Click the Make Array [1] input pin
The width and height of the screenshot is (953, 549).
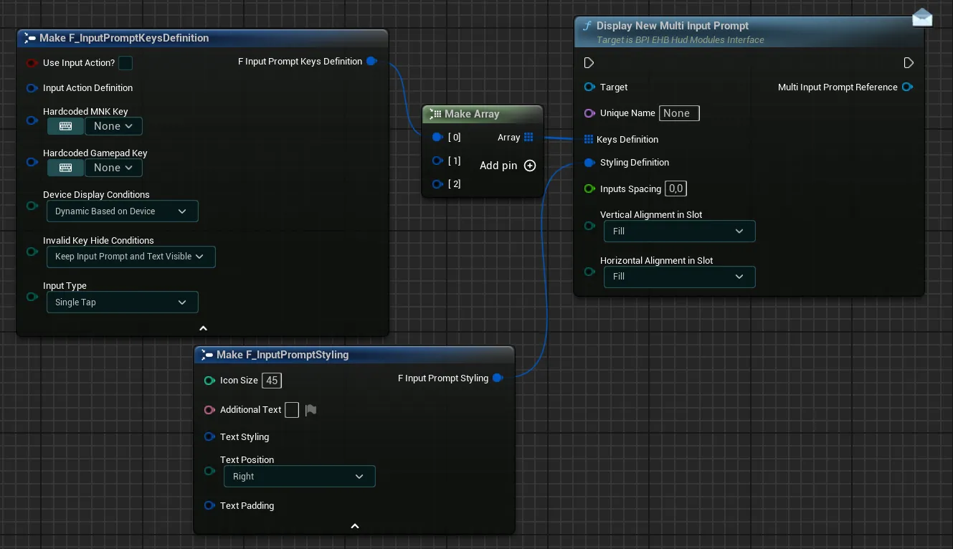[437, 161]
